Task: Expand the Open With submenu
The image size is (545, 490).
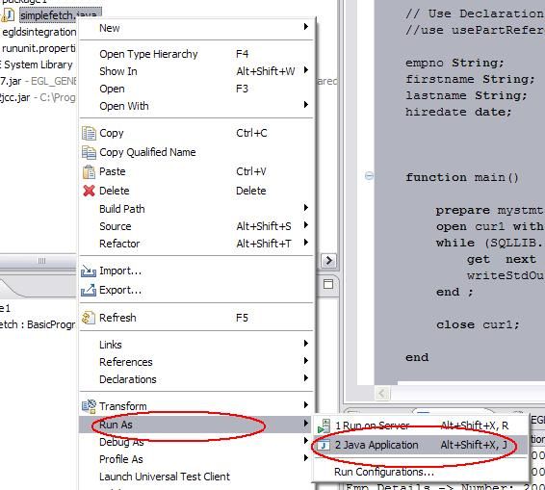Action: tap(306, 105)
